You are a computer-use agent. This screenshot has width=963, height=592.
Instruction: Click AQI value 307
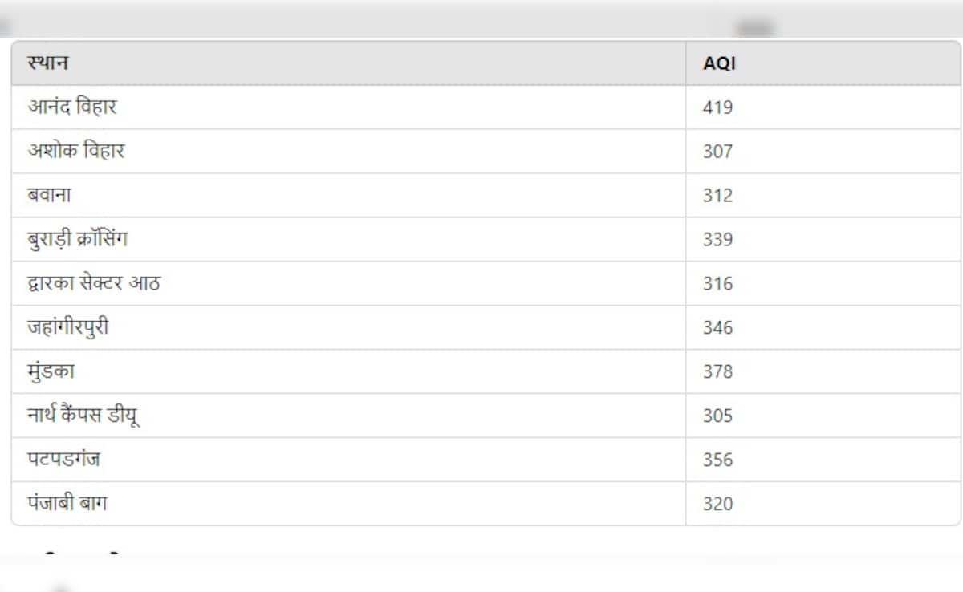[x=717, y=152]
